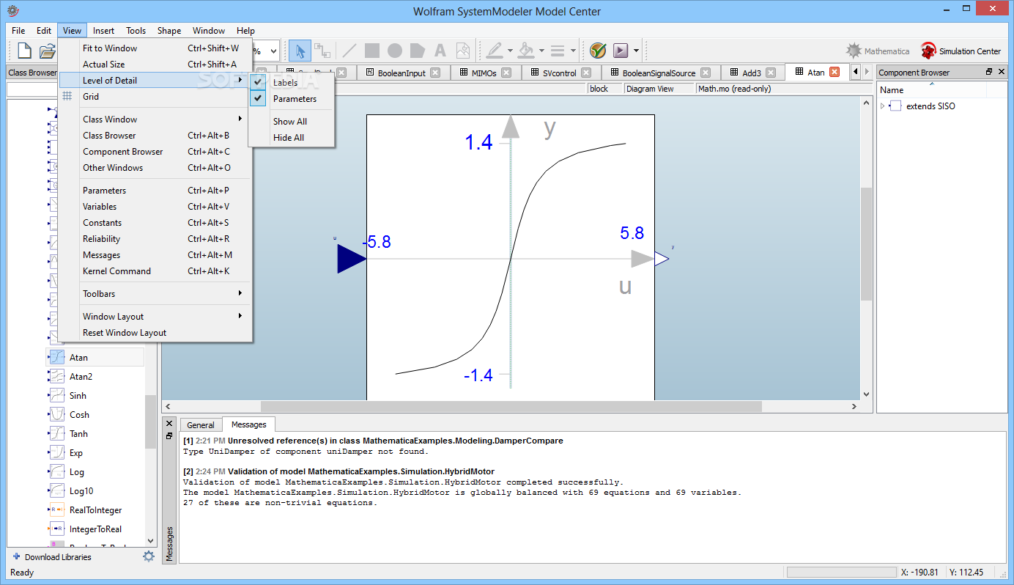Click the line color pen icon
Viewport: 1014px width, 585px height.
495,51
